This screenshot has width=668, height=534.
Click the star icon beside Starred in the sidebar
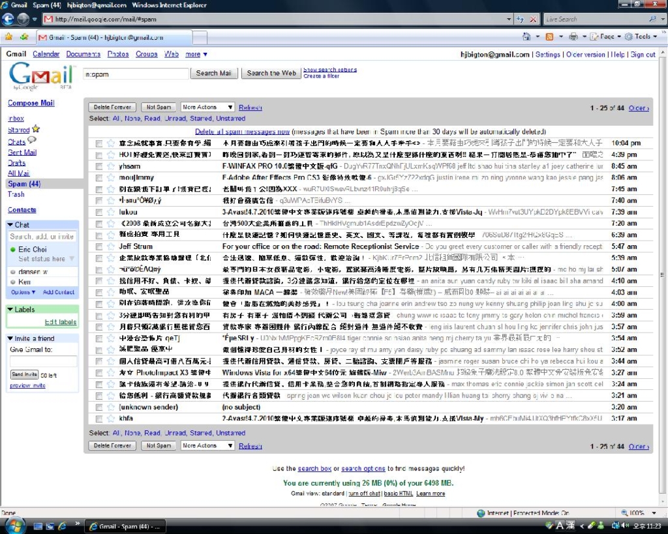[x=36, y=128]
